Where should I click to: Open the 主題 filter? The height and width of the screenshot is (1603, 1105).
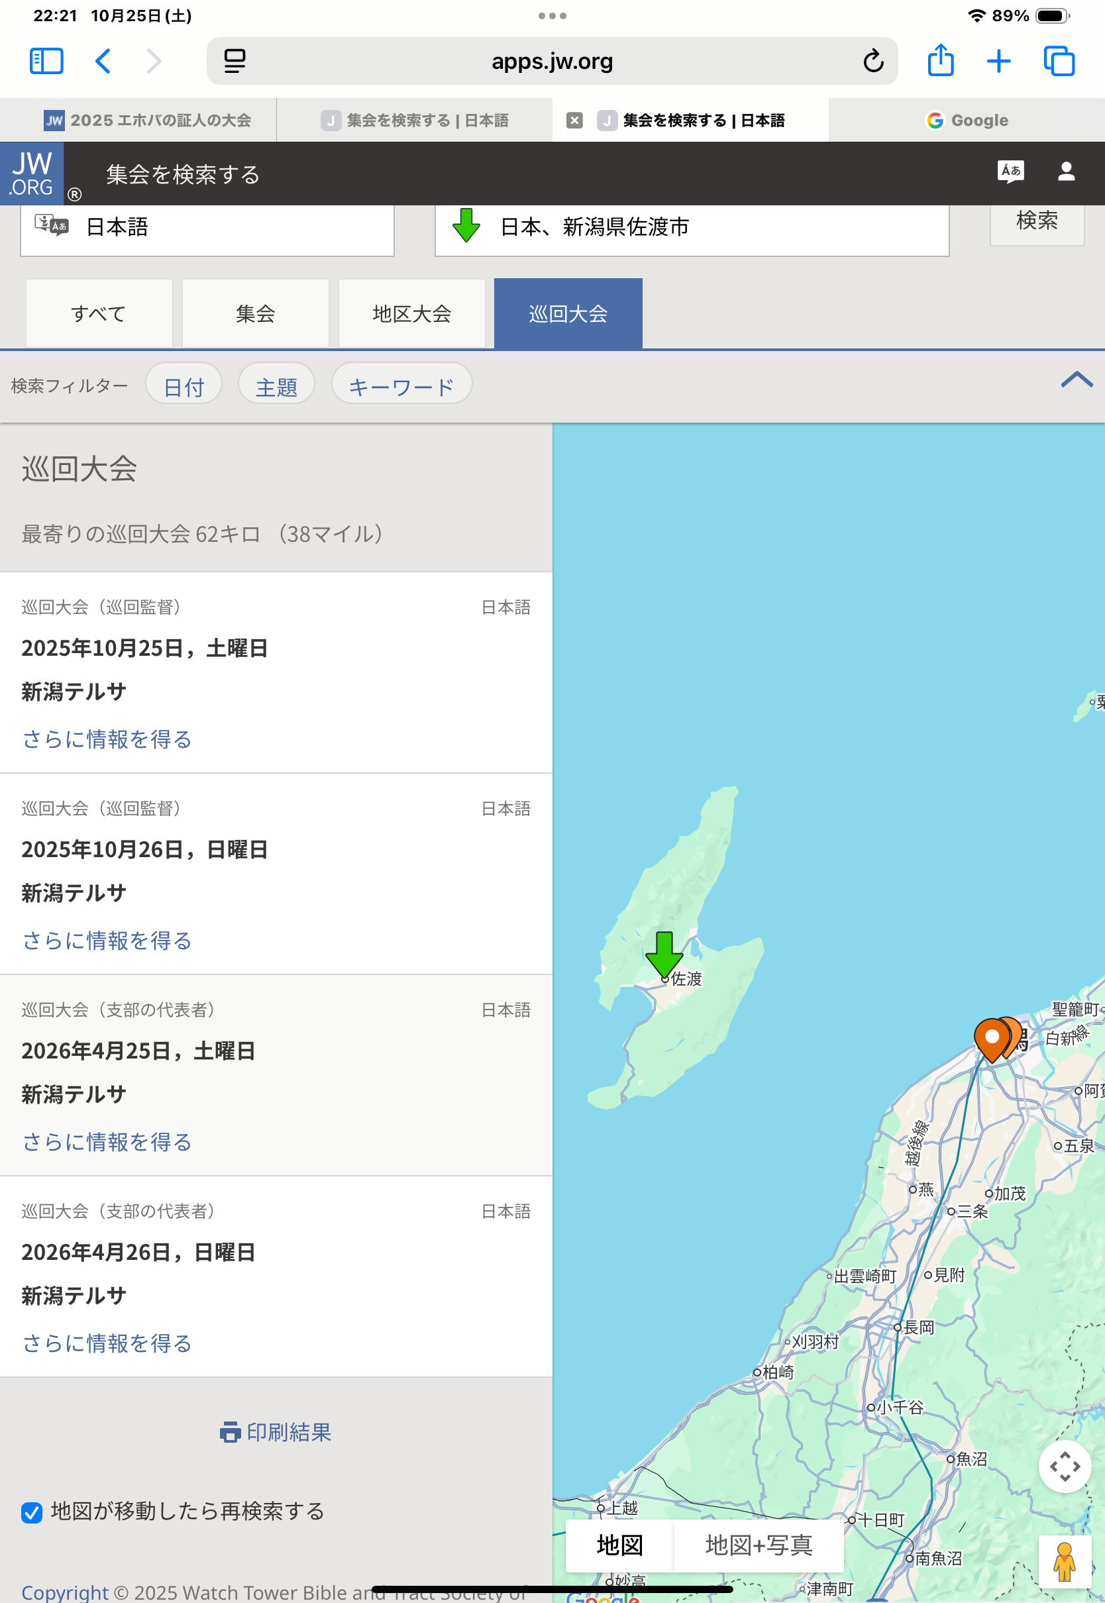click(x=276, y=386)
